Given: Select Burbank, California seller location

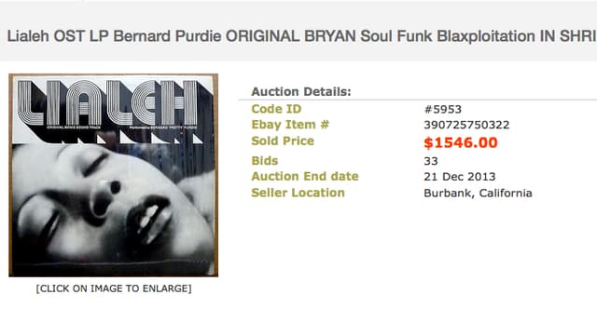Looking at the screenshot, I should [x=478, y=193].
